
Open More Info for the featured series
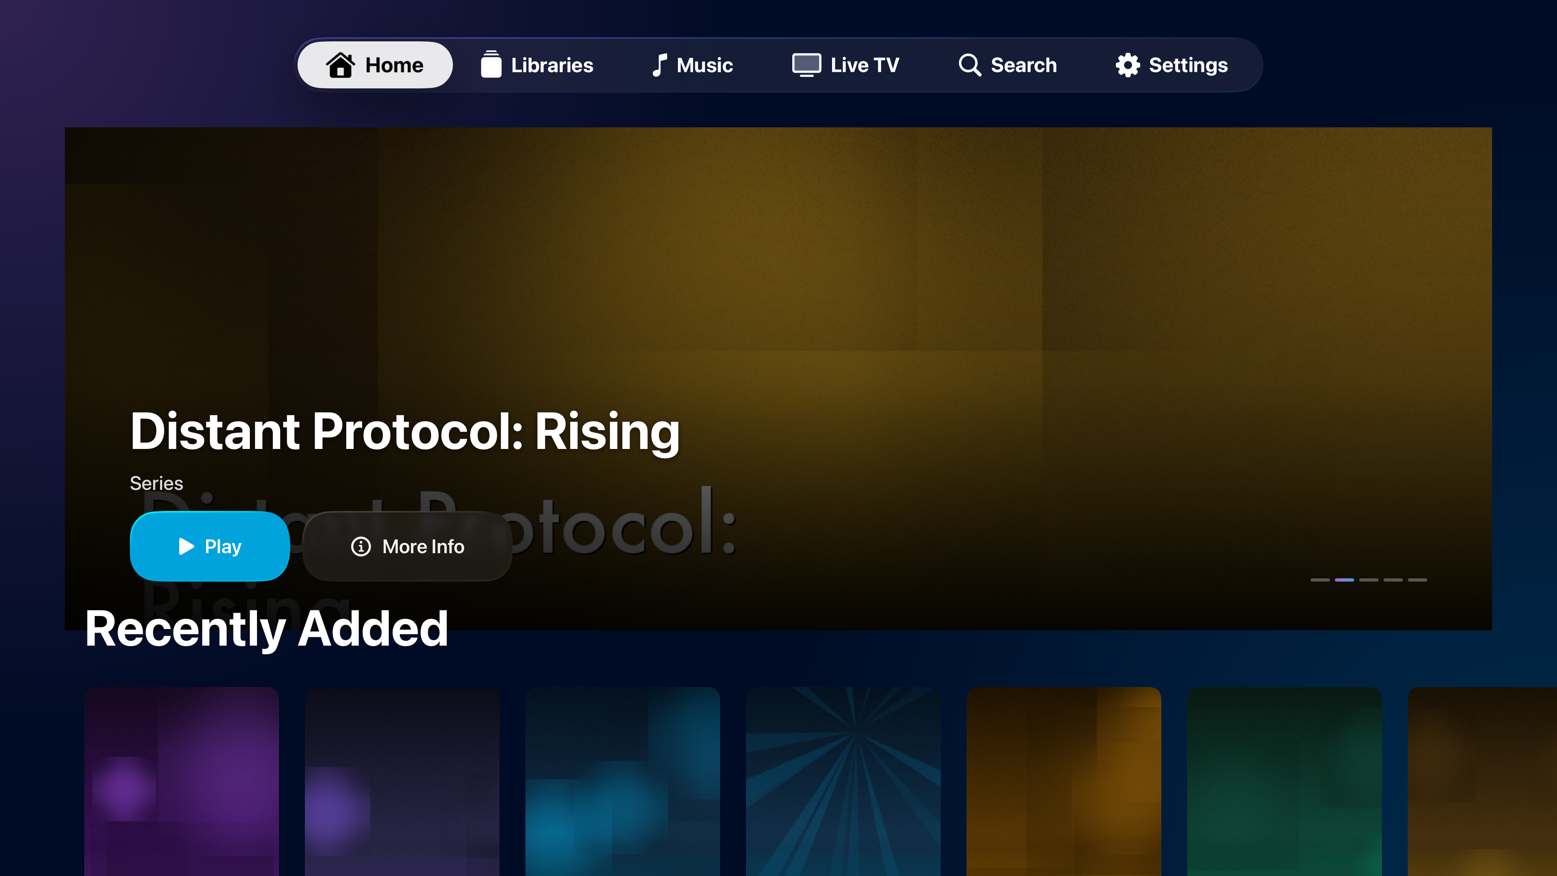(x=407, y=546)
